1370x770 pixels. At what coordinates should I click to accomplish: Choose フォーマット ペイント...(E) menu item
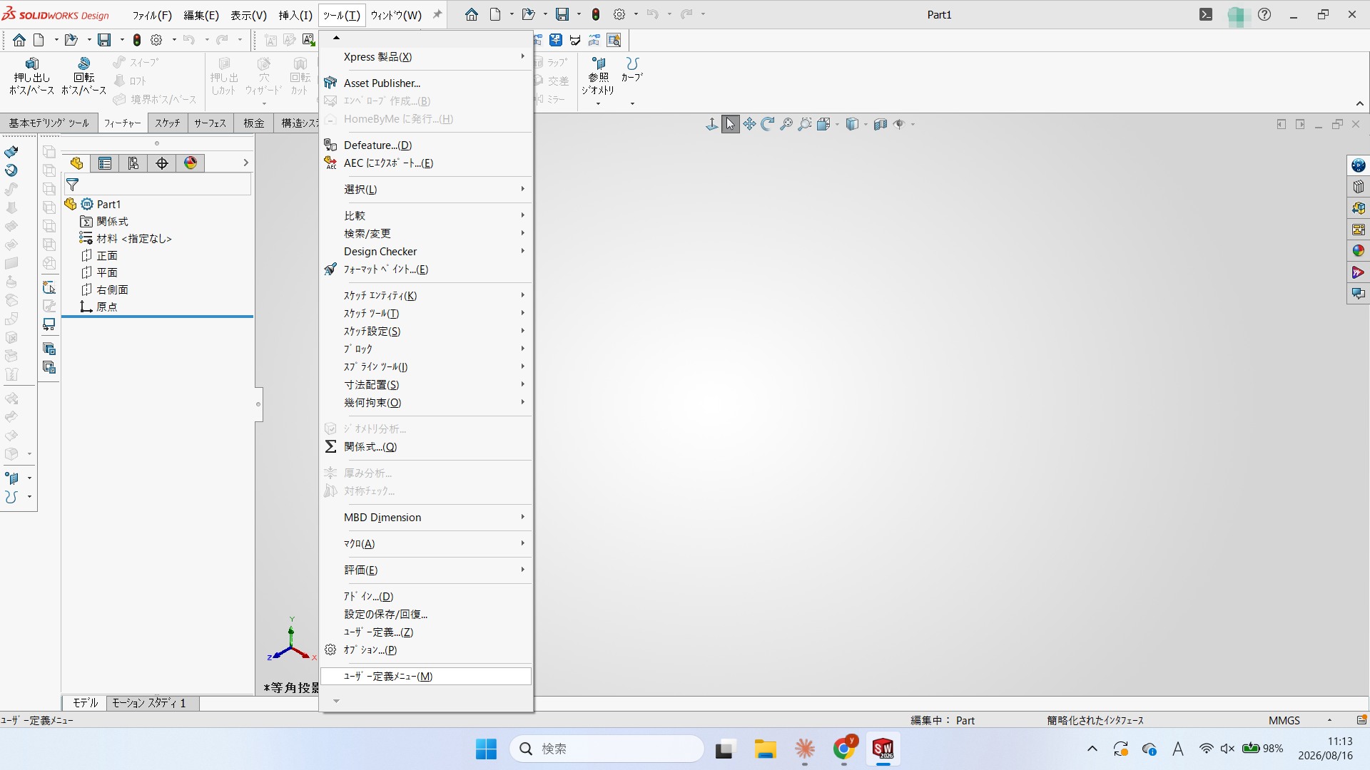click(x=426, y=269)
